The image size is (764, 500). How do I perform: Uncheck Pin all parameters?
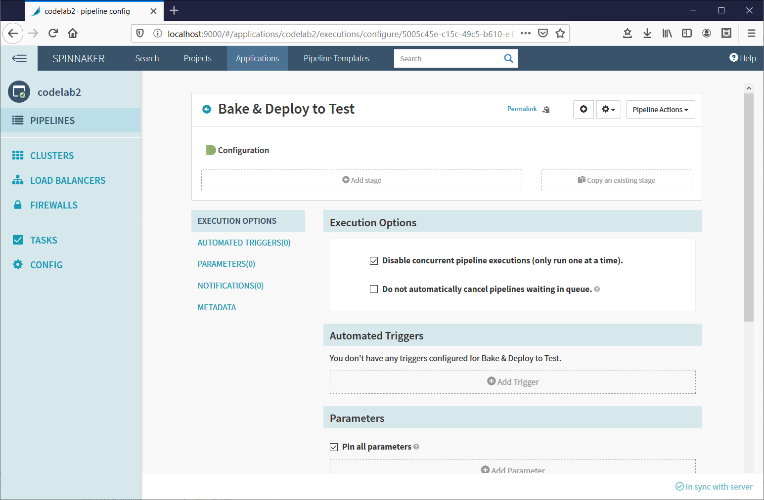(x=334, y=447)
